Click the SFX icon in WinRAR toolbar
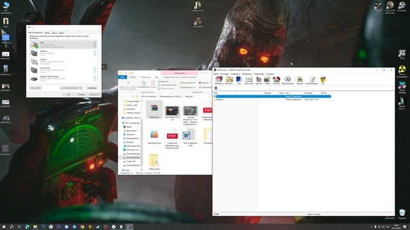 click(x=323, y=80)
